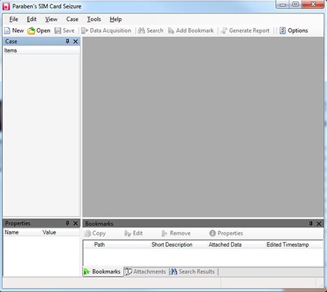Viewport: 327px width, 292px height.
Task: Open the Tools menu
Action: click(94, 19)
